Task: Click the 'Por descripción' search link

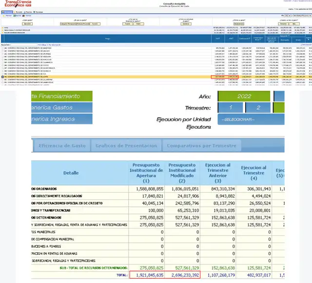Action: (x=54, y=45)
